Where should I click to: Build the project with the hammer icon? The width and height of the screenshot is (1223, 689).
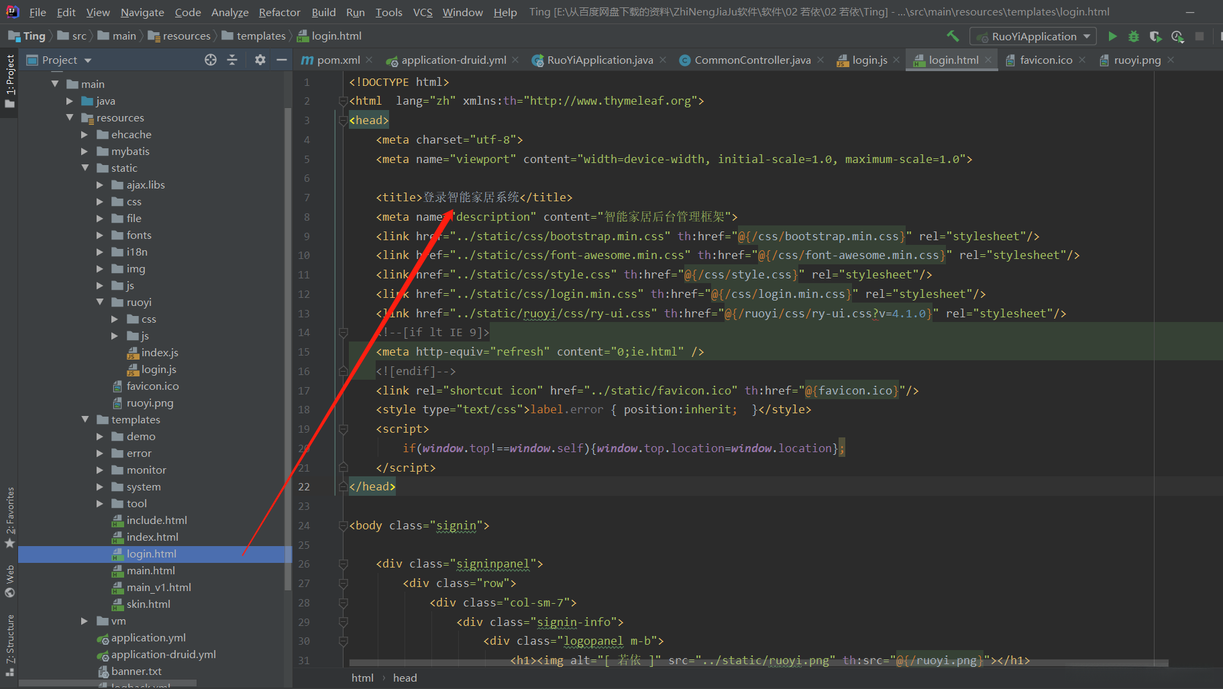click(953, 36)
